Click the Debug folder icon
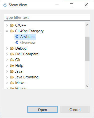 point(12,48)
